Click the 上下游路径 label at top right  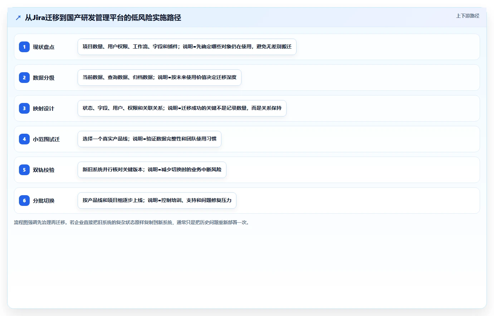468,16
